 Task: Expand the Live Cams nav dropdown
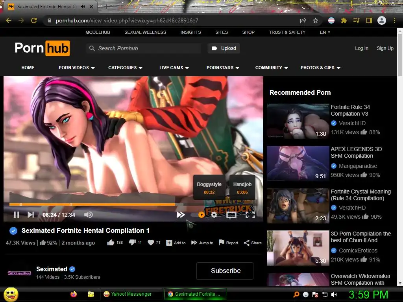click(x=174, y=68)
